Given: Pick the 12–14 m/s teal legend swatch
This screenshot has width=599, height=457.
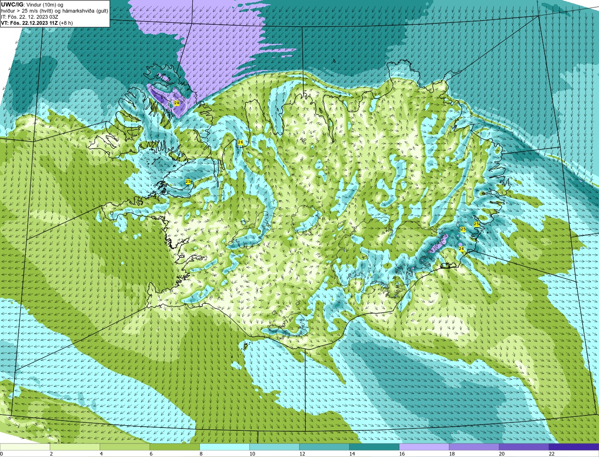Looking at the screenshot, I should (324, 447).
